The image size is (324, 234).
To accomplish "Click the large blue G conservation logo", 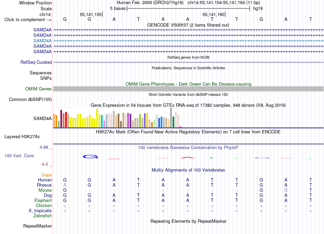I will point(90,157).
